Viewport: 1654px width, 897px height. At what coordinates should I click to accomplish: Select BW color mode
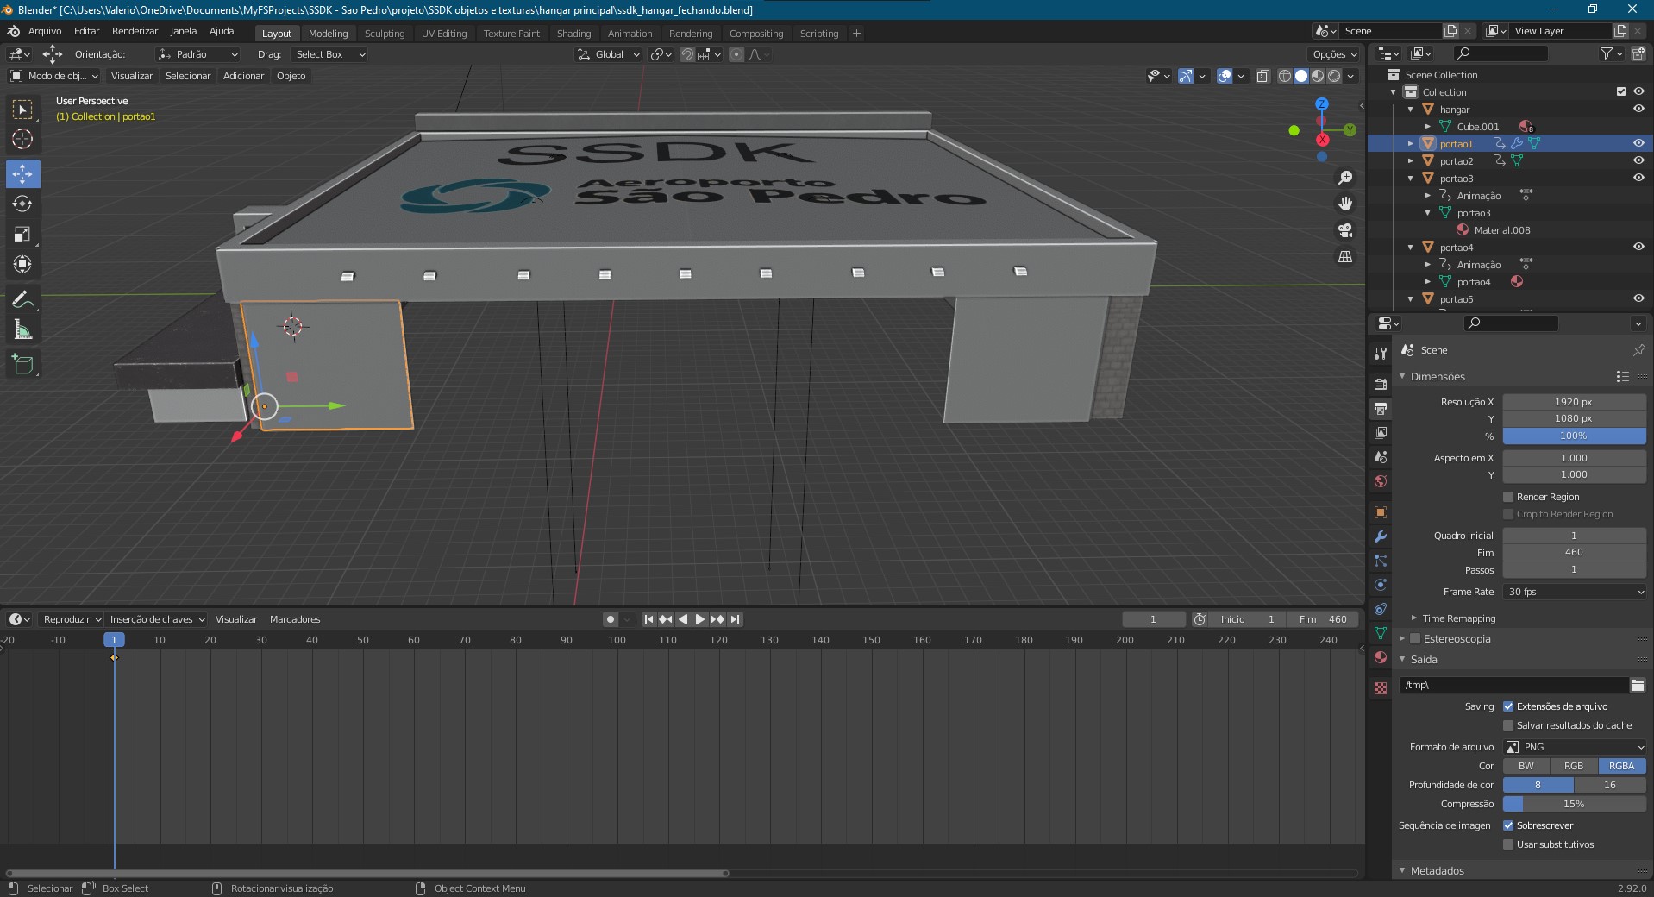(x=1526, y=766)
